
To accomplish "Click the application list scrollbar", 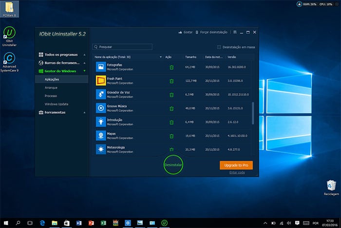I will 253,113.
